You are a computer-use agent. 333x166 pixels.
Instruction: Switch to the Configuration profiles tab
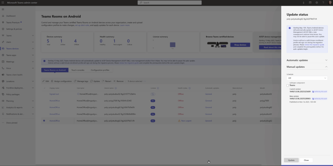point(100,70)
